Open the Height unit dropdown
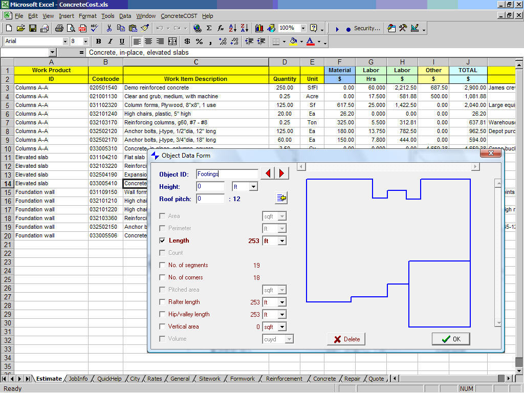 (253, 187)
